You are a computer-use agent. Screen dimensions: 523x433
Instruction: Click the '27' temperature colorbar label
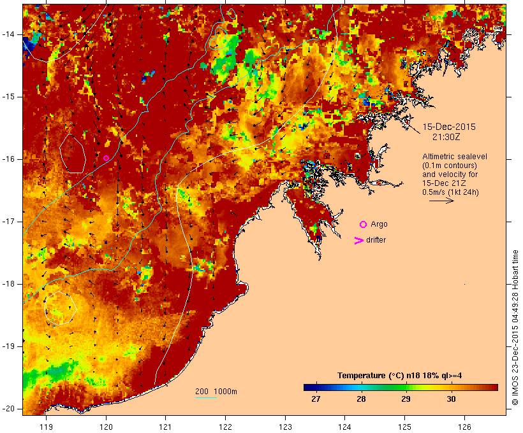coord(316,399)
